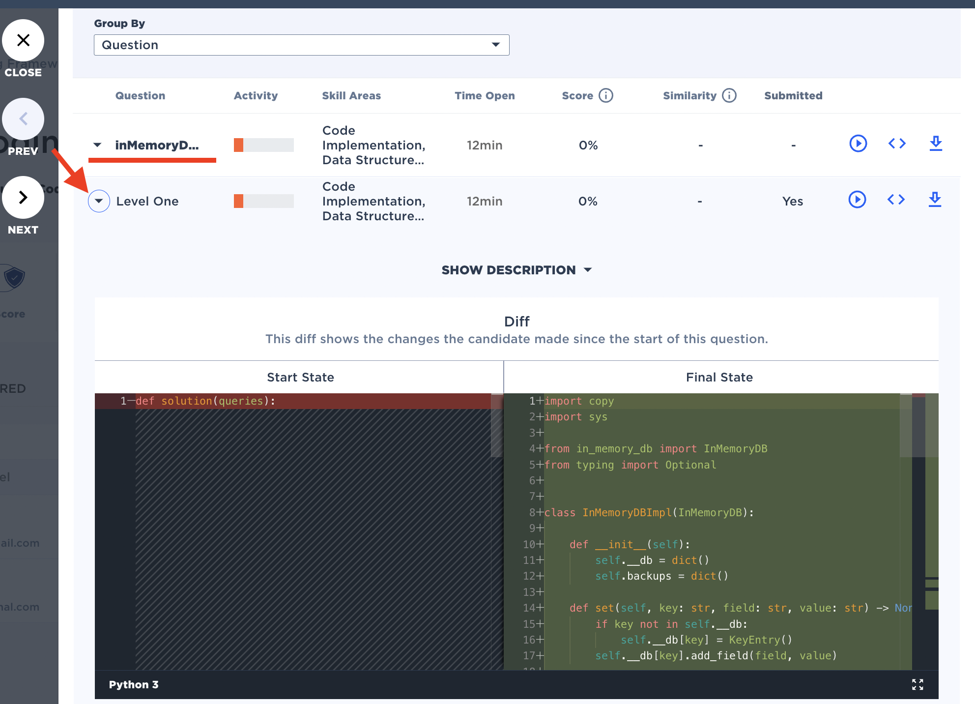
Task: Collapse the Level One row chevron
Action: tap(99, 201)
